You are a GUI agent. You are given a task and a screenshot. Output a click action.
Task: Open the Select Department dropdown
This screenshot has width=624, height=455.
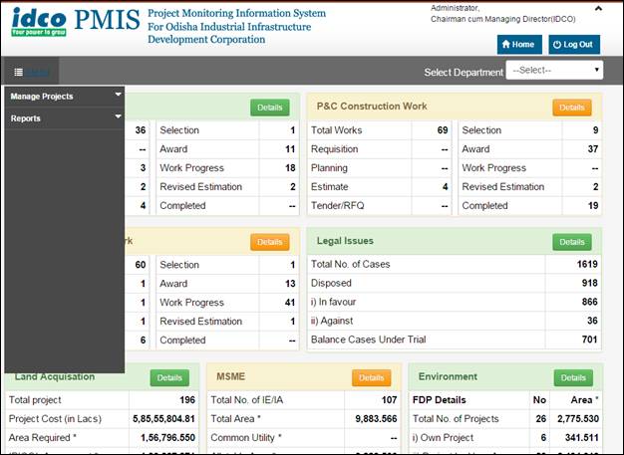click(x=554, y=71)
